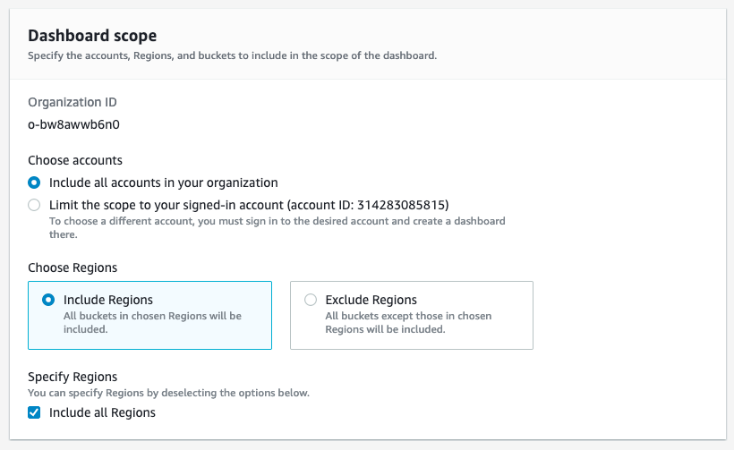Click the dashboard scope description under the heading

click(233, 55)
